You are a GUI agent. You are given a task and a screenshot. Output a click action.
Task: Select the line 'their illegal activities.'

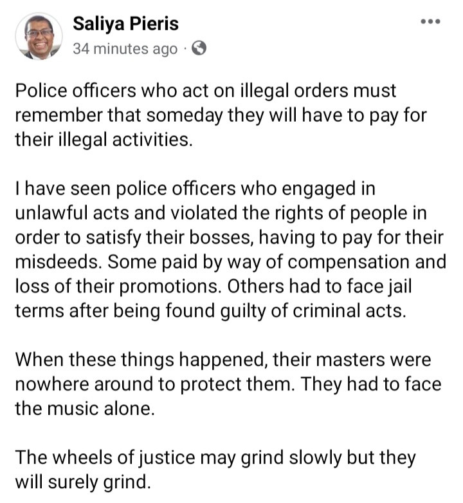[104, 140]
